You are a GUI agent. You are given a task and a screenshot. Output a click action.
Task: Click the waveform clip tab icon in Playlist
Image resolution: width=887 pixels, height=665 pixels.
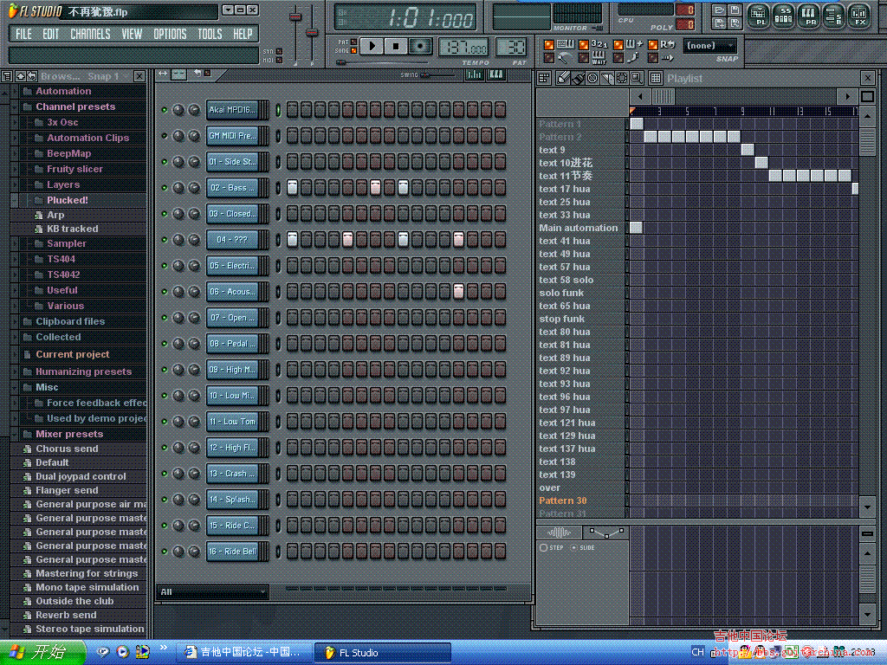(559, 533)
